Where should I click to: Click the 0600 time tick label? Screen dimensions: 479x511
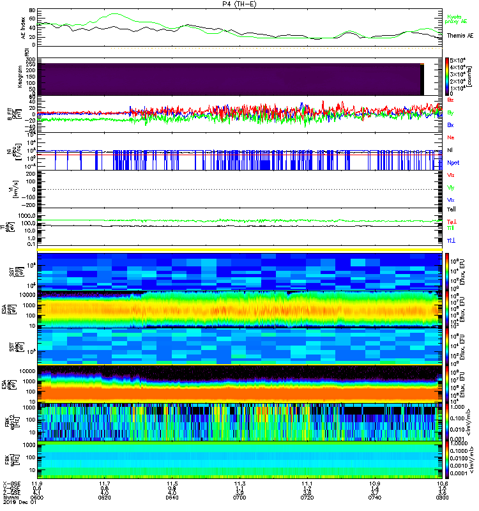(x=37, y=498)
